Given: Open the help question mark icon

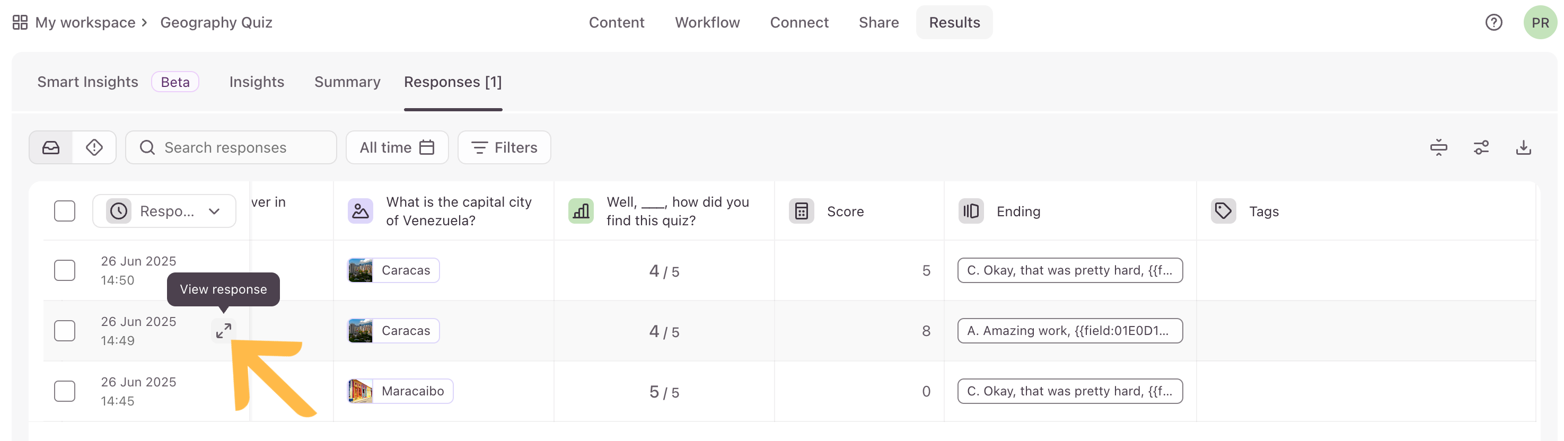Looking at the screenshot, I should click(x=1493, y=22).
